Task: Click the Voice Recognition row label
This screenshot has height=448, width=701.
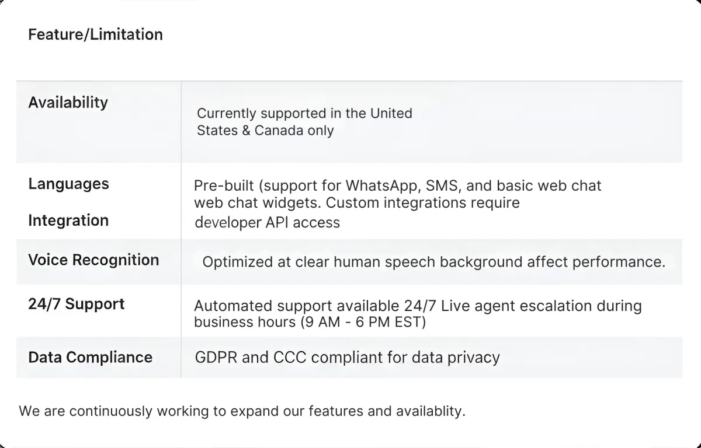Action: [93, 260]
